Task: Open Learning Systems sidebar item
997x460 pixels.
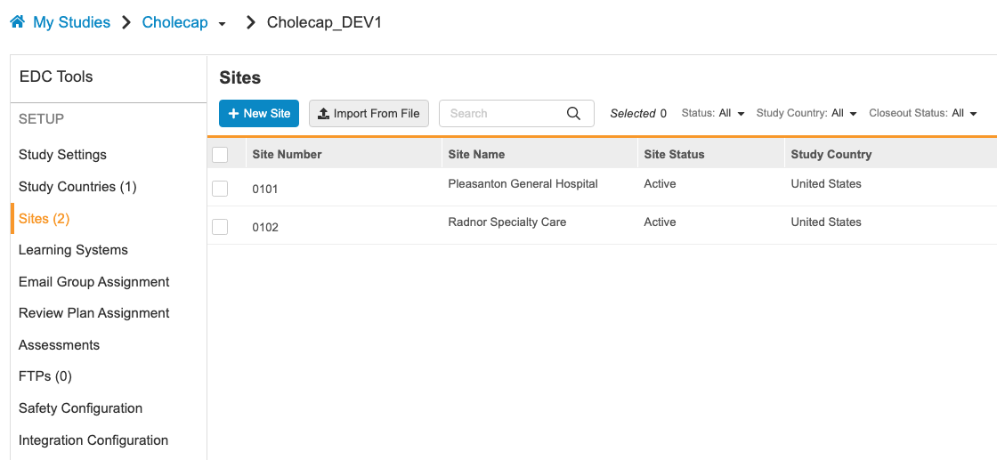Action: (73, 250)
